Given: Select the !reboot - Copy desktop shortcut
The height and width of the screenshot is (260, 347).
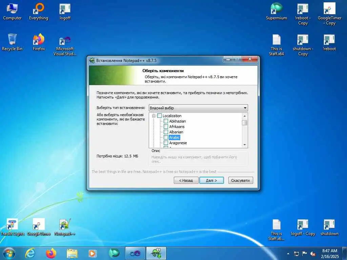Looking at the screenshot, I should (303, 14).
